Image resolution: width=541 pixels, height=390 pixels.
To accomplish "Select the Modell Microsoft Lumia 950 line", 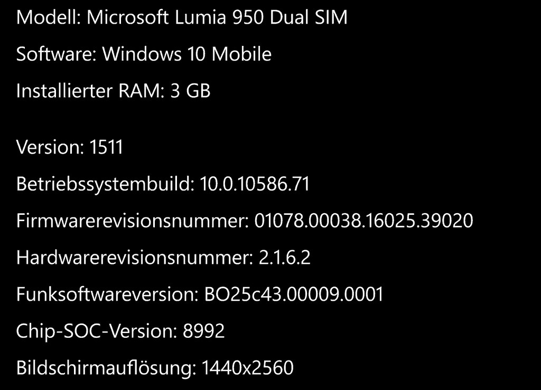I will tap(182, 17).
